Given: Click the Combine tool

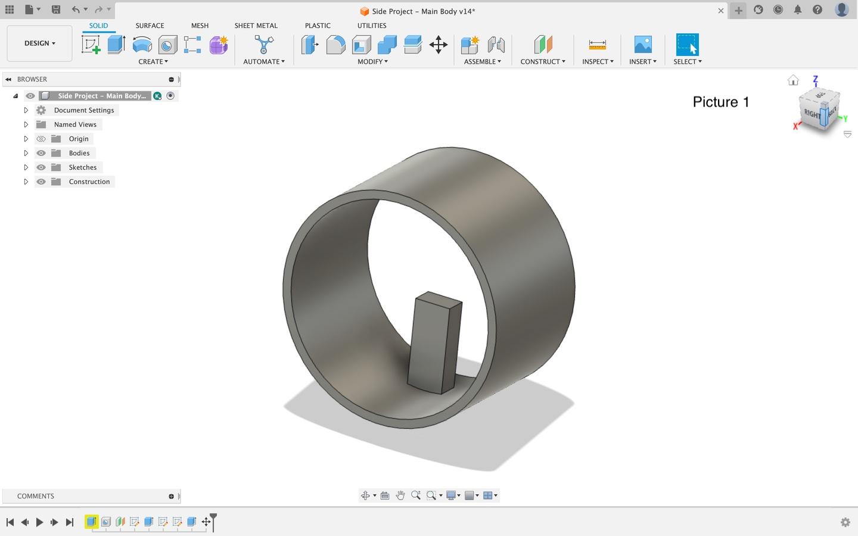Looking at the screenshot, I should pos(387,45).
